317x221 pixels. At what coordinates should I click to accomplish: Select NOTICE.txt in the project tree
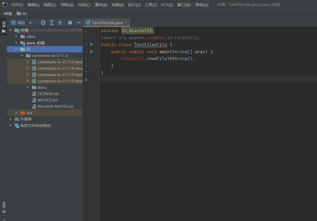(x=48, y=100)
